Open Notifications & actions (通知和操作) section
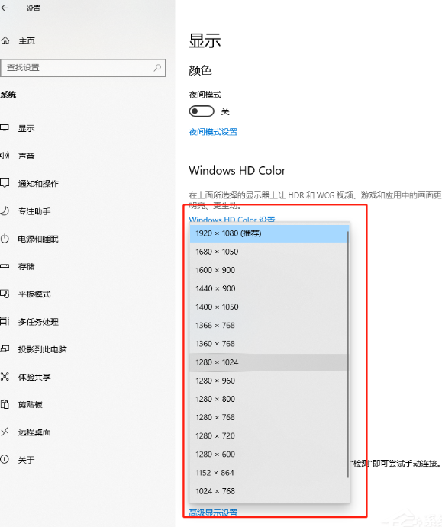Screen dimensions: 442x527 [38, 184]
